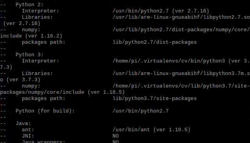Click the Python 3 numpy label
Viewport: 250px width, 143px height.
tap(31, 86)
